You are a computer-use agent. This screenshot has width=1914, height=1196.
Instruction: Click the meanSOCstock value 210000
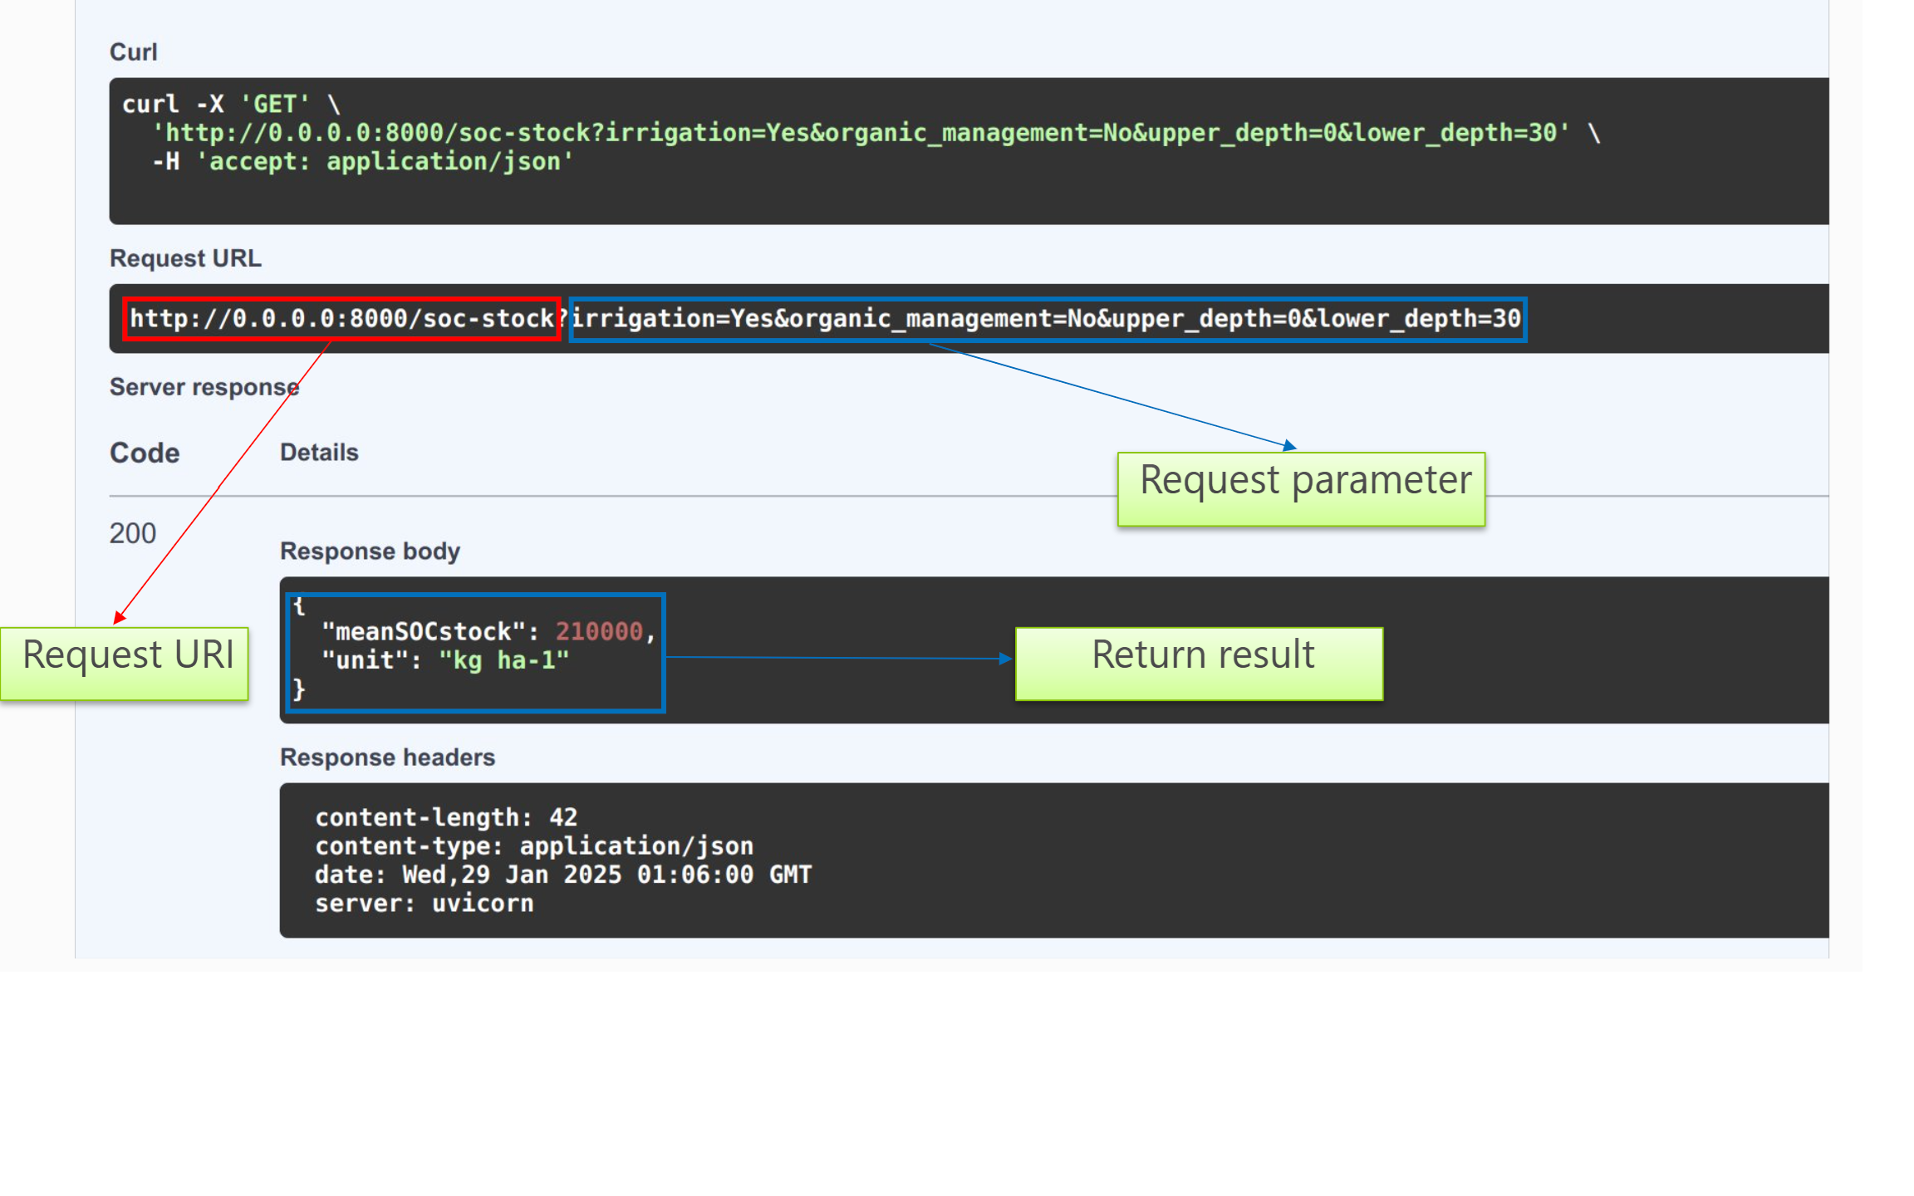[599, 632]
